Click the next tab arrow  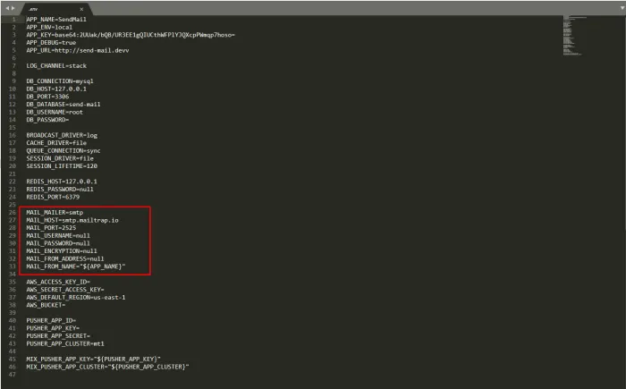coord(13,8)
